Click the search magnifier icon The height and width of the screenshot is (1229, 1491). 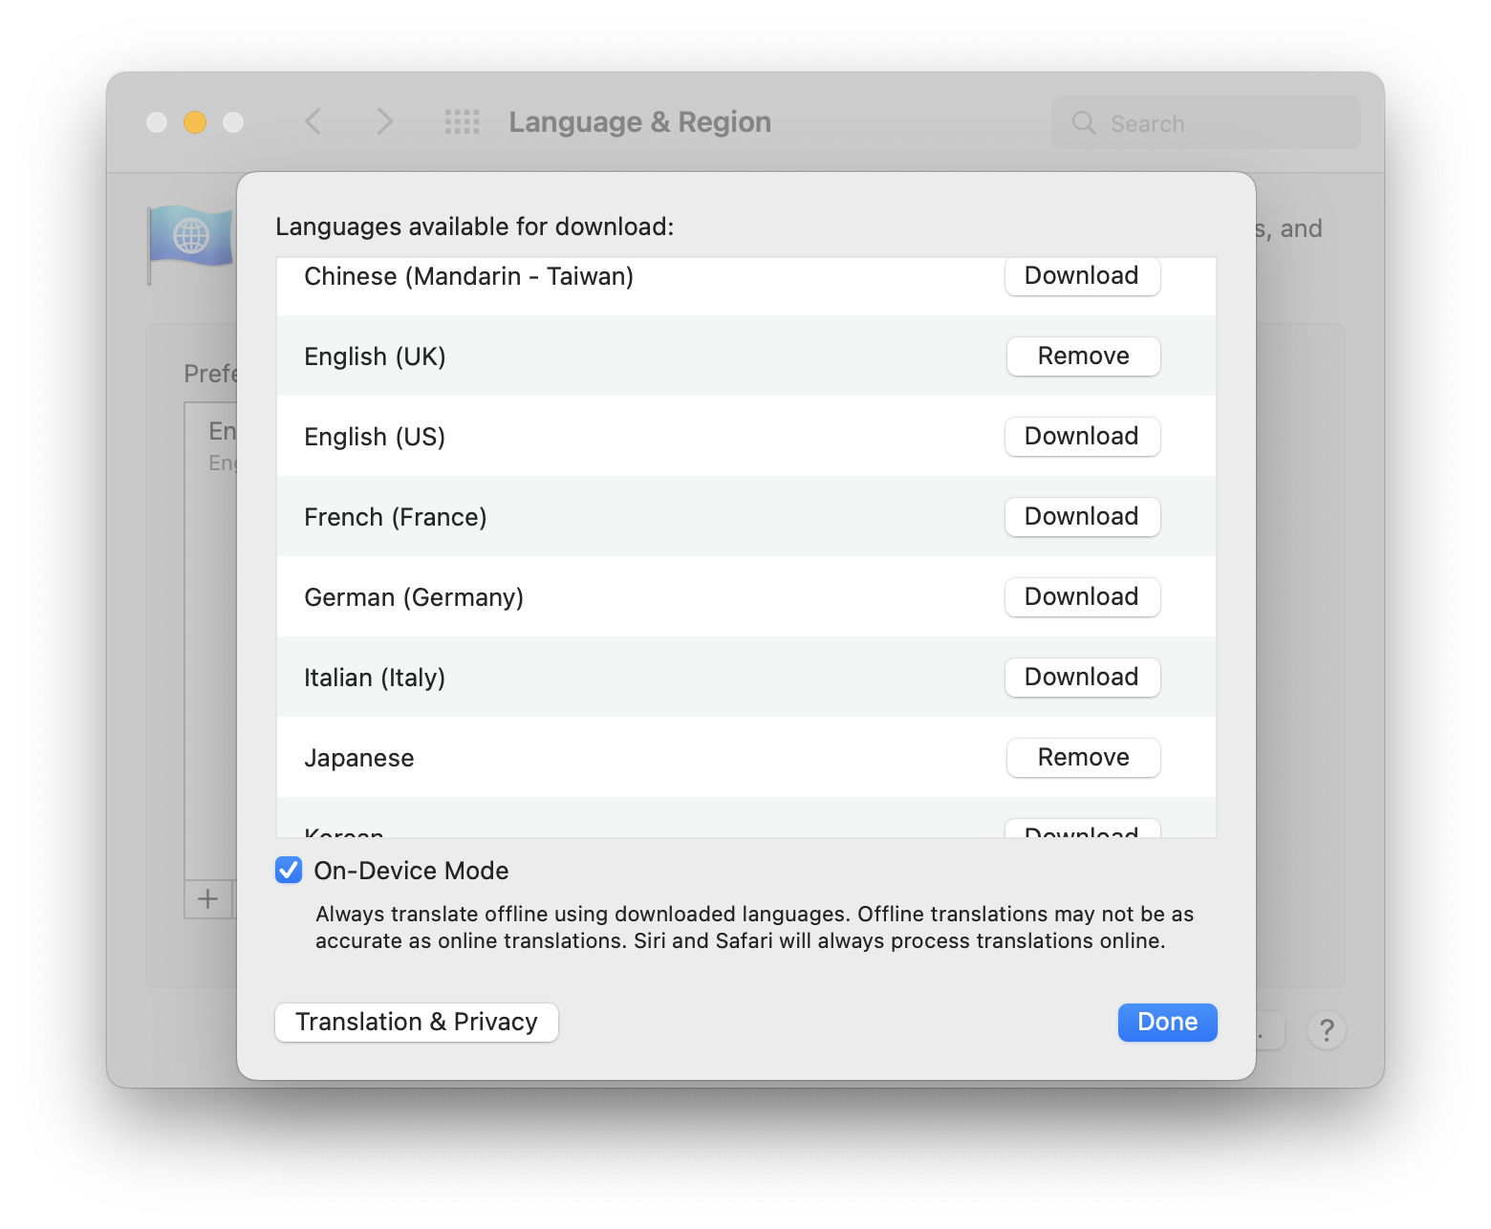pyautogui.click(x=1083, y=122)
